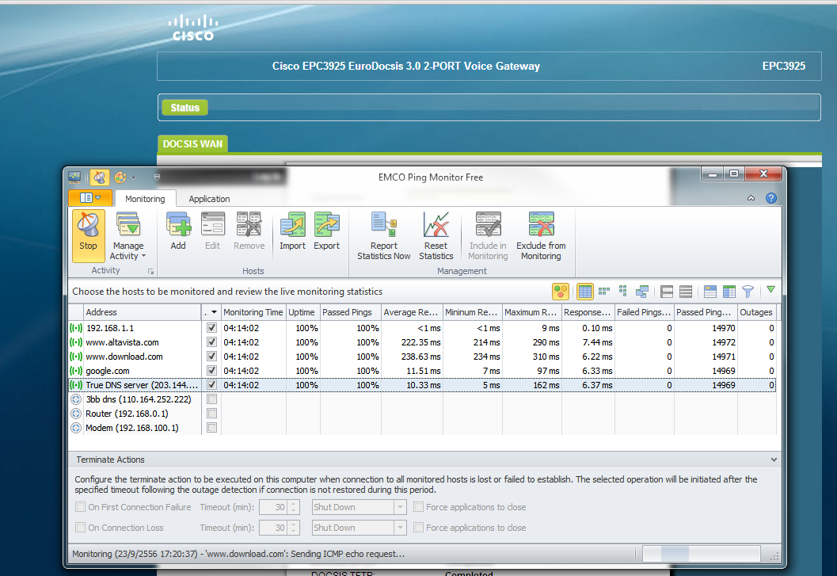
Task: Switch to the Application tab
Action: point(209,199)
